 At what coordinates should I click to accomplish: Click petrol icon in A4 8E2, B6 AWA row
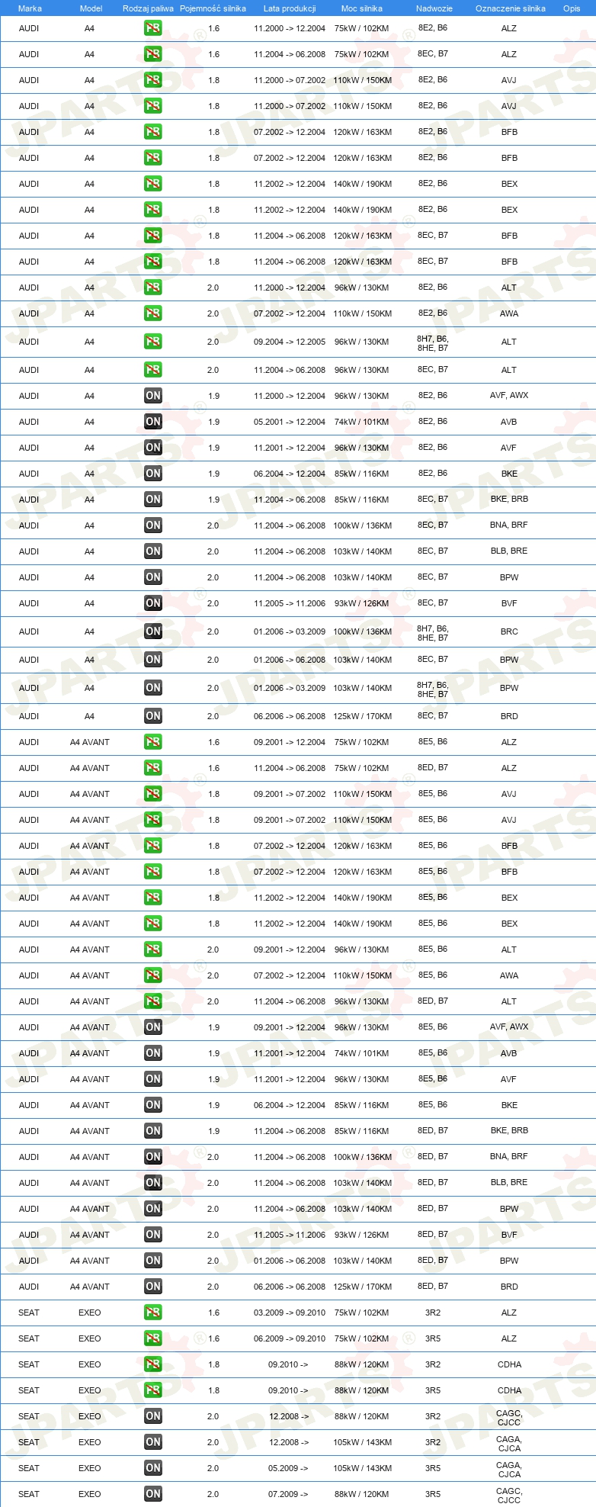pos(153,313)
